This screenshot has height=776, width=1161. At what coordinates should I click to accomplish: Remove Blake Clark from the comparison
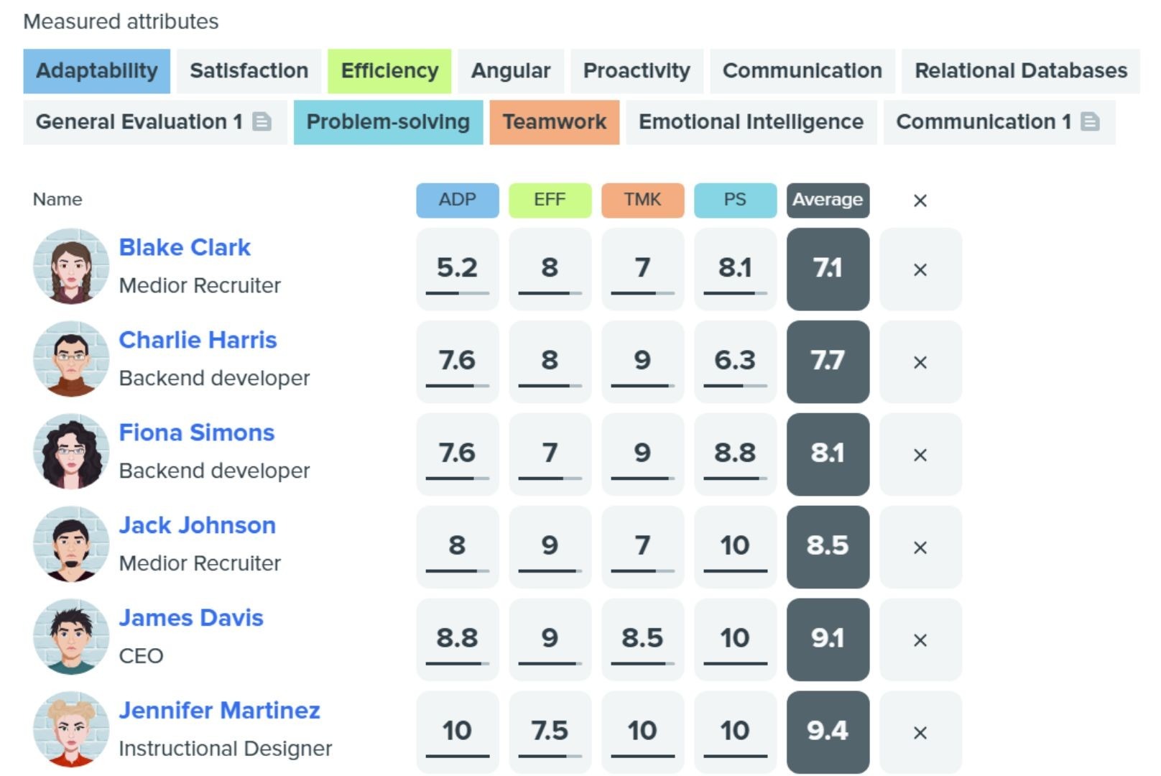point(920,269)
